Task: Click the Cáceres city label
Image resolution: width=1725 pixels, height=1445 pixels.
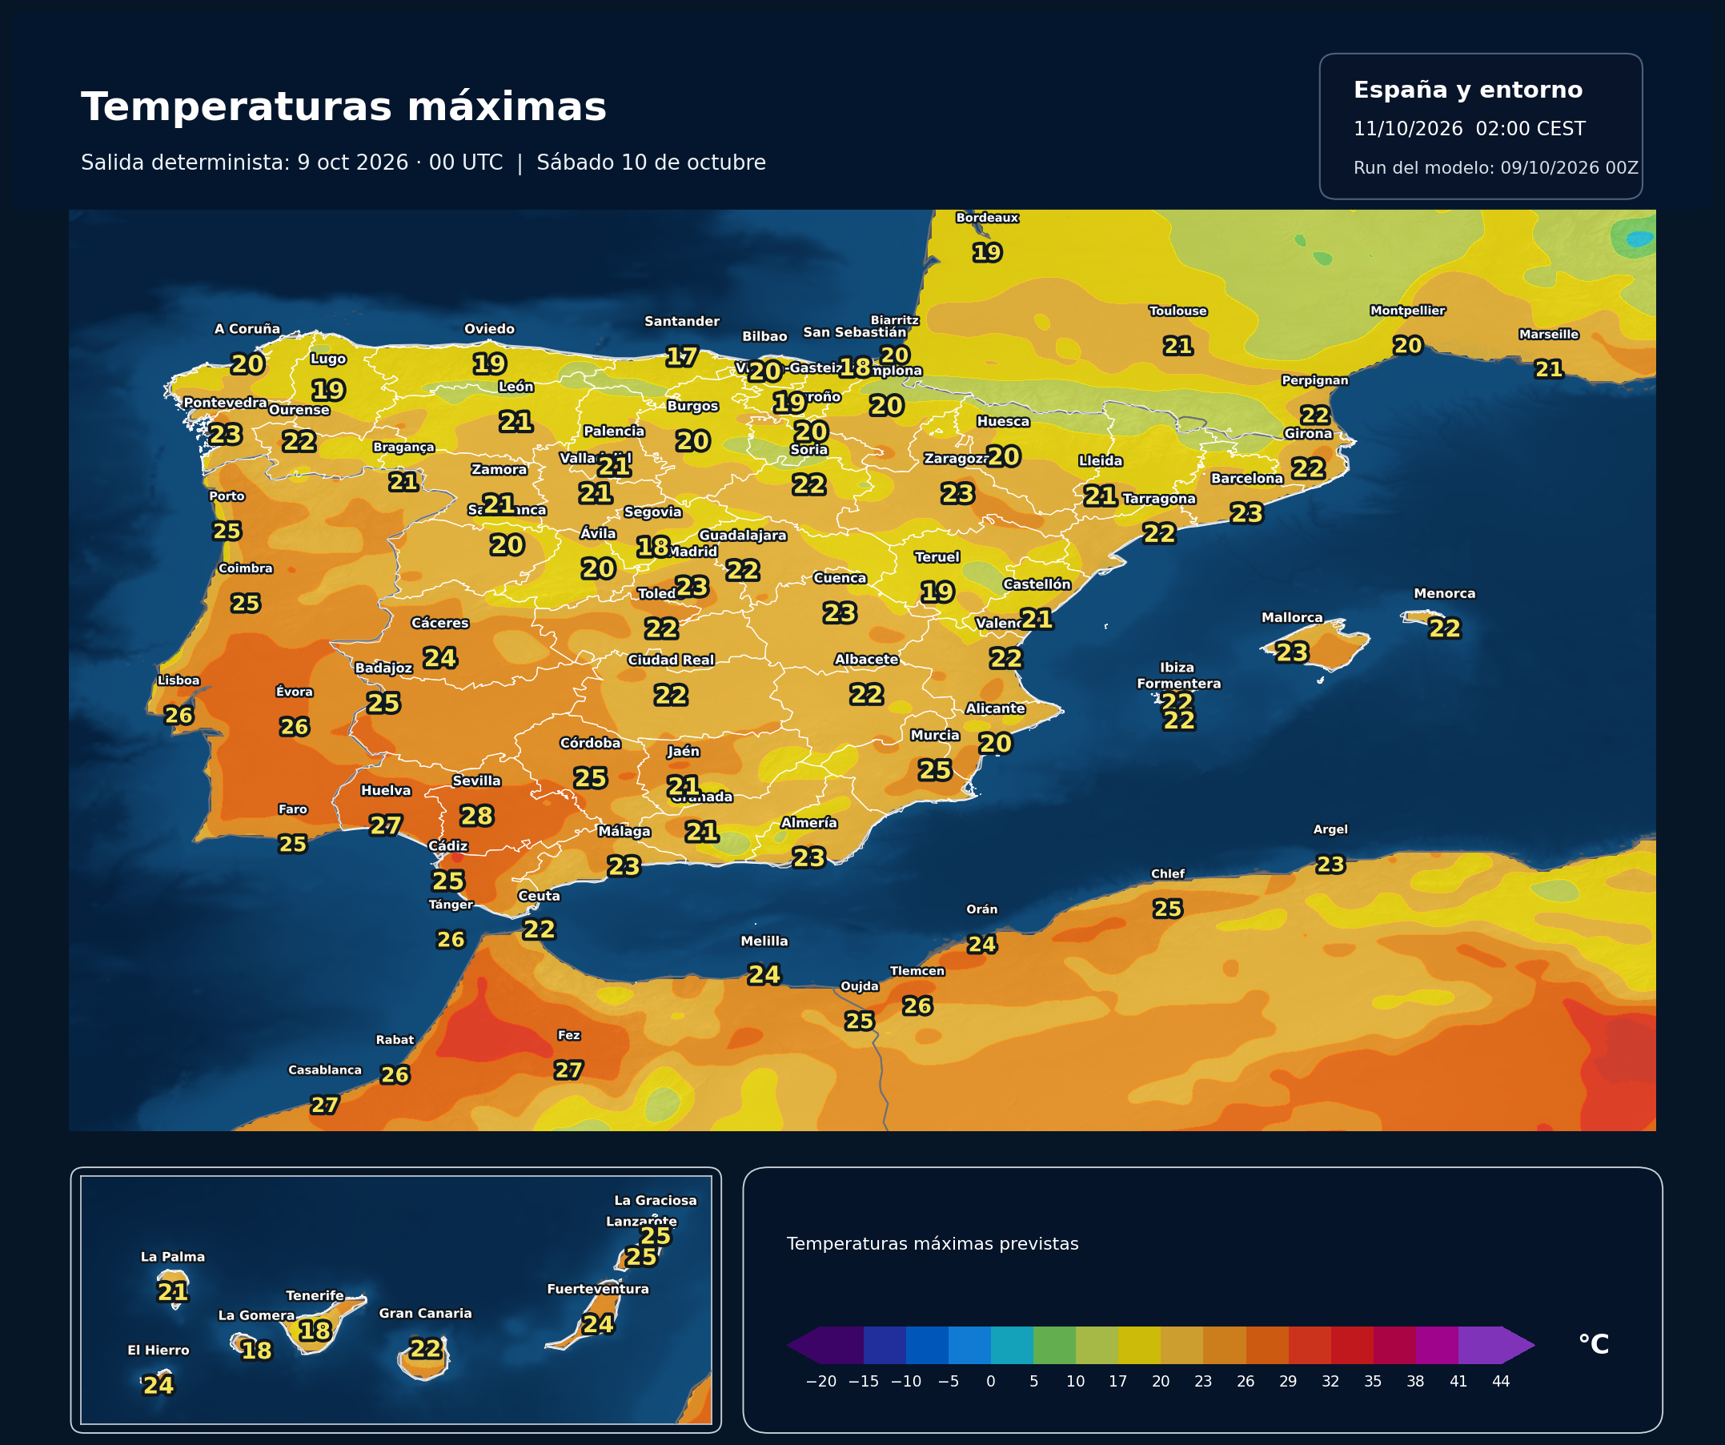Action: click(x=440, y=624)
